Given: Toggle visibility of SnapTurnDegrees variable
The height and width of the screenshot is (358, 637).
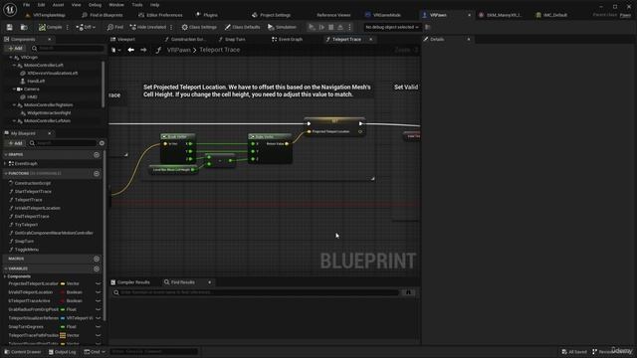Looking at the screenshot, I should click(x=98, y=327).
